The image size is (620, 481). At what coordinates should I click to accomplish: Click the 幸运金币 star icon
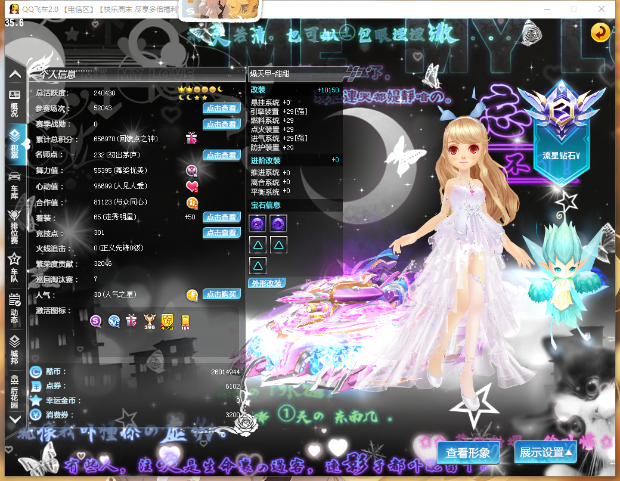coord(36,401)
